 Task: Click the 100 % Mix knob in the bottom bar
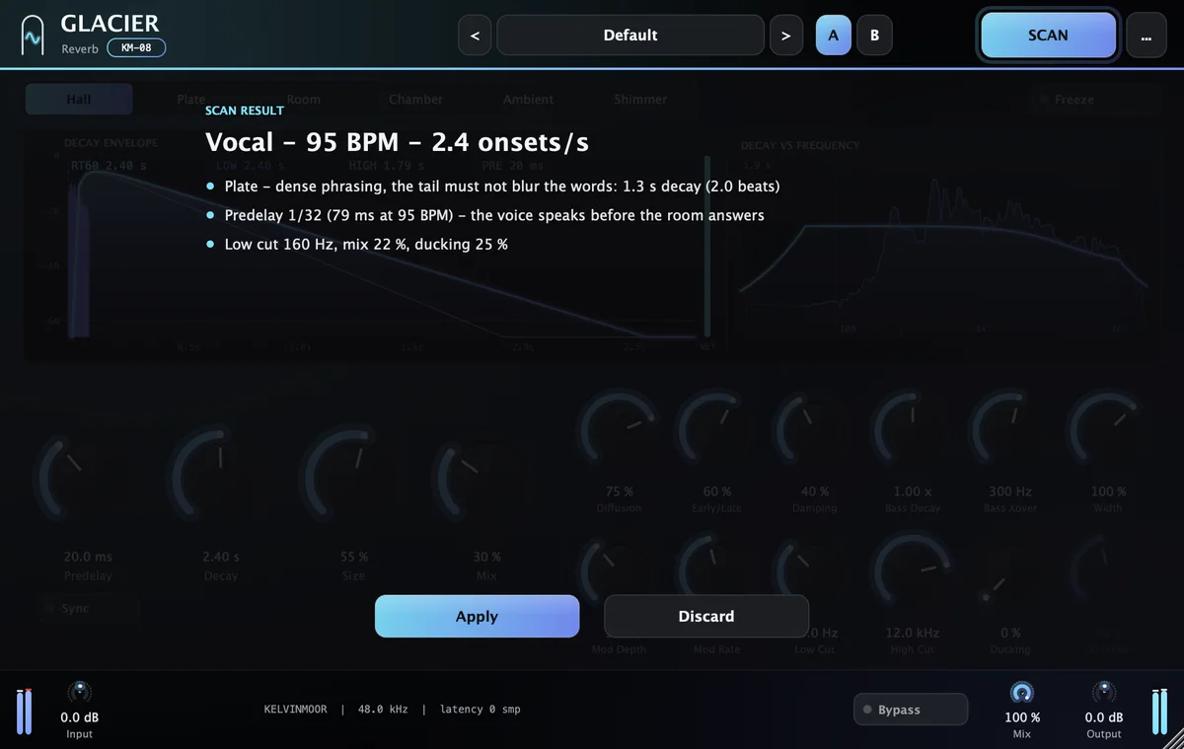pos(1022,692)
